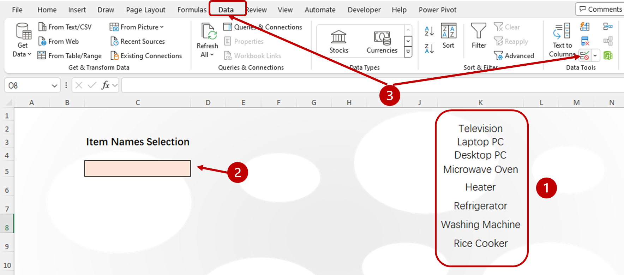This screenshot has width=624, height=275.
Task: Open the Sort dialog icon
Action: (x=448, y=35)
